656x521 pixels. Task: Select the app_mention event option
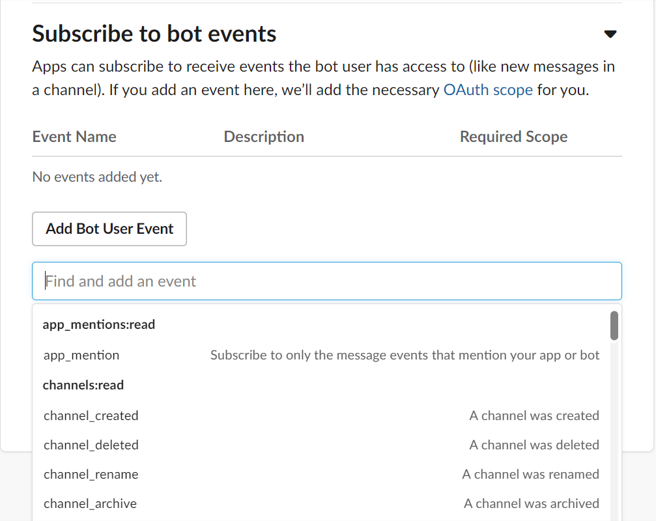click(321, 355)
